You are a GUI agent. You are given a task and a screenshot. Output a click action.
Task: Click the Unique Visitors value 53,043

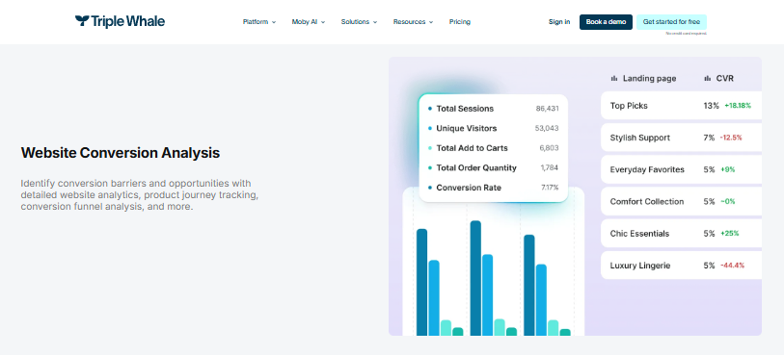(x=547, y=128)
